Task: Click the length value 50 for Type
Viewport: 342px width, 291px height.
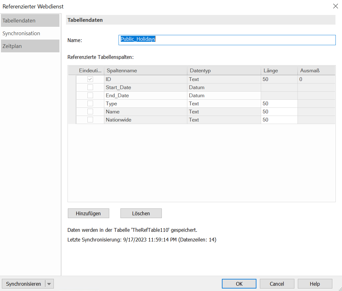Action: [x=279, y=103]
